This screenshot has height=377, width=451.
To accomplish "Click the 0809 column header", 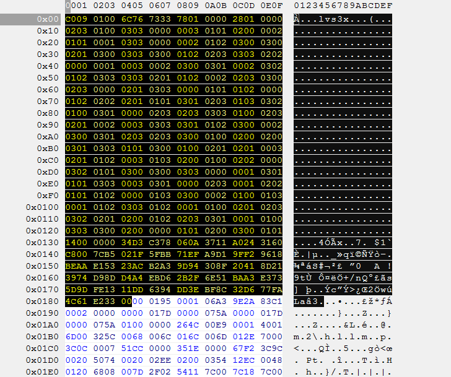I will [188, 6].
